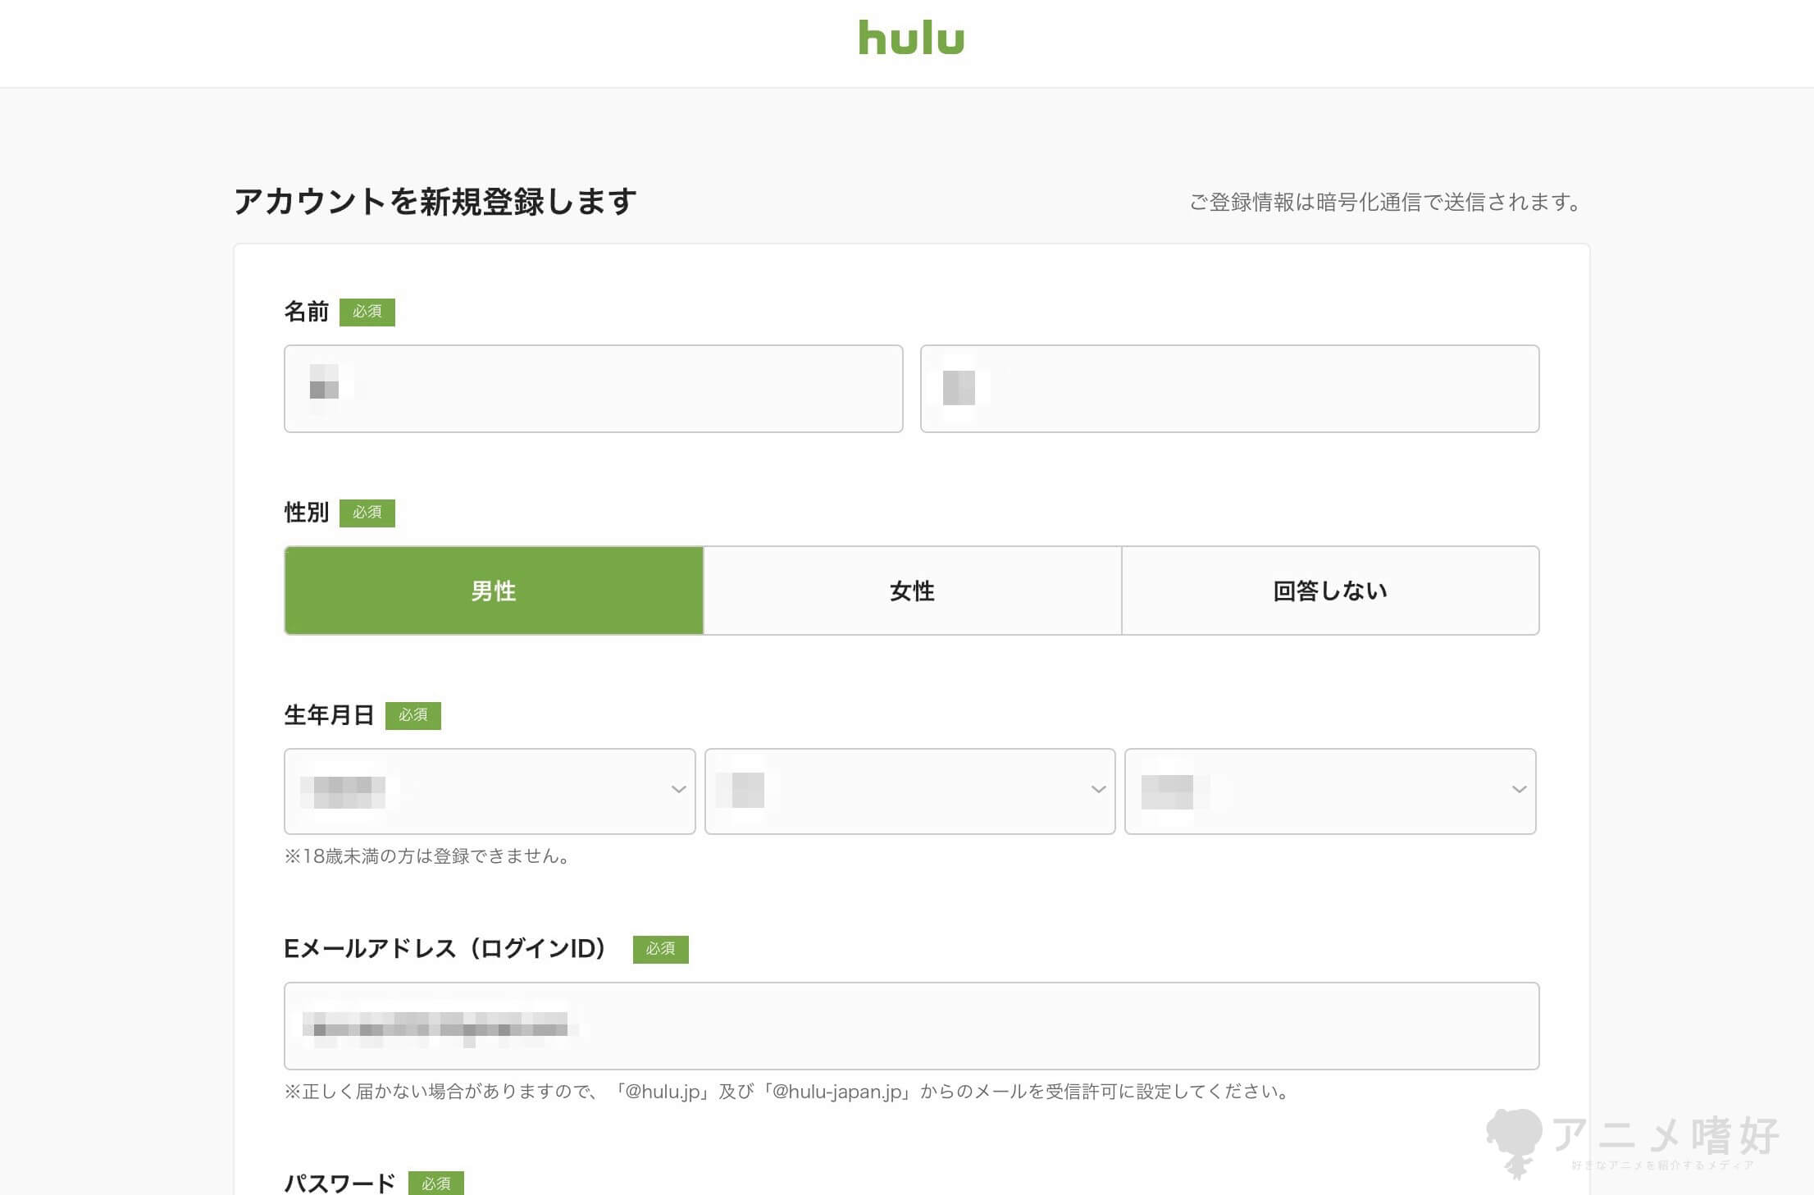The height and width of the screenshot is (1195, 1814).
Task: Click the @hulu.jp mail reception note
Action: 789,1092
